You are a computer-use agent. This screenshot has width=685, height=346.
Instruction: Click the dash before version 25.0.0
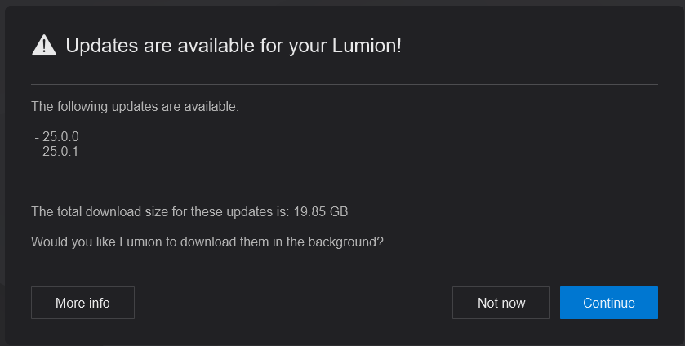tap(37, 138)
